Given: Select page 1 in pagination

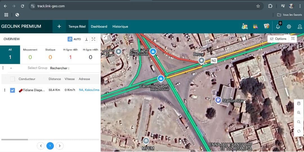Looking at the screenshot, I should pos(50,146).
